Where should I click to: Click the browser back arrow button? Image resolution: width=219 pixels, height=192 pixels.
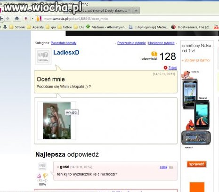[1, 19]
